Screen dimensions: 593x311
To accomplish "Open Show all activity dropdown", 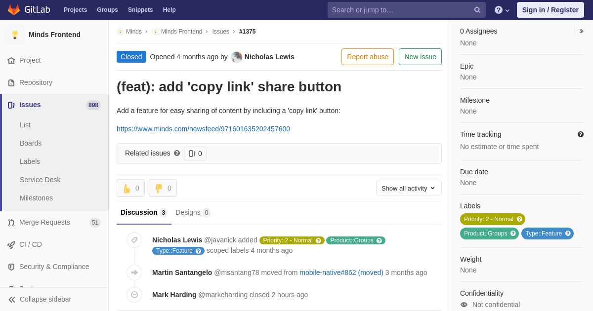I will [x=409, y=188].
